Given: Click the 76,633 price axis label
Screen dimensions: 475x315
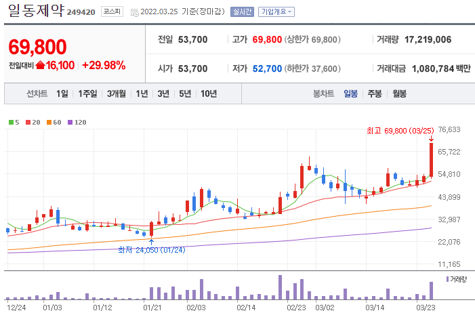Looking at the screenshot, I should click(449, 129).
